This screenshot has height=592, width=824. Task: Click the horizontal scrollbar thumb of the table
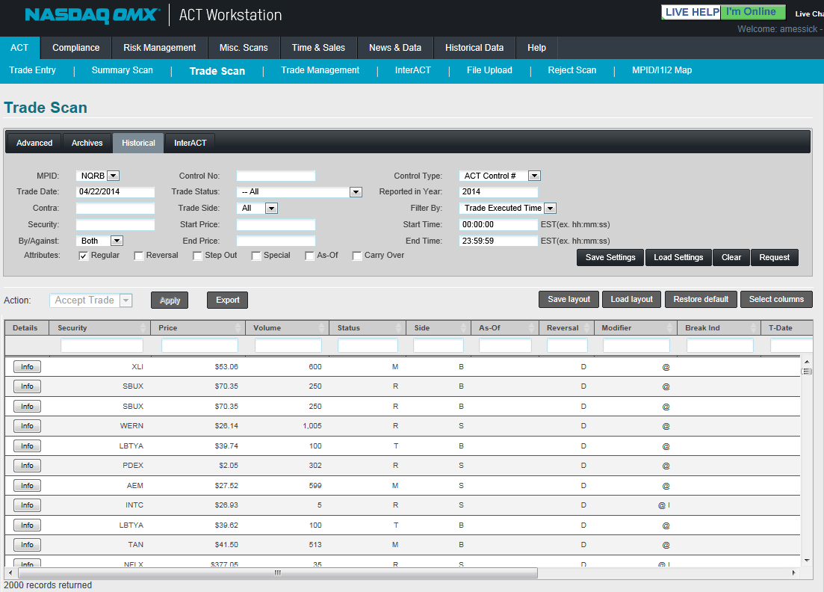[277, 573]
